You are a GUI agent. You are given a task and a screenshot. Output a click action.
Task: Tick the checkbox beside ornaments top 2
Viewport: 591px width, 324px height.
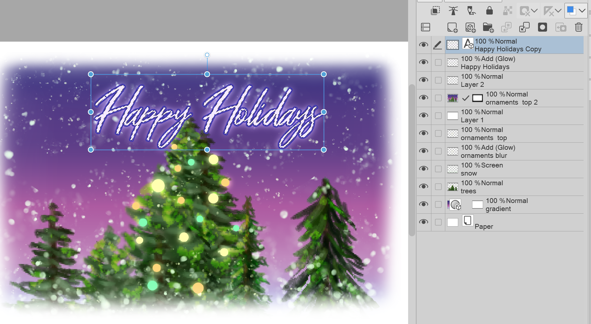tap(438, 98)
